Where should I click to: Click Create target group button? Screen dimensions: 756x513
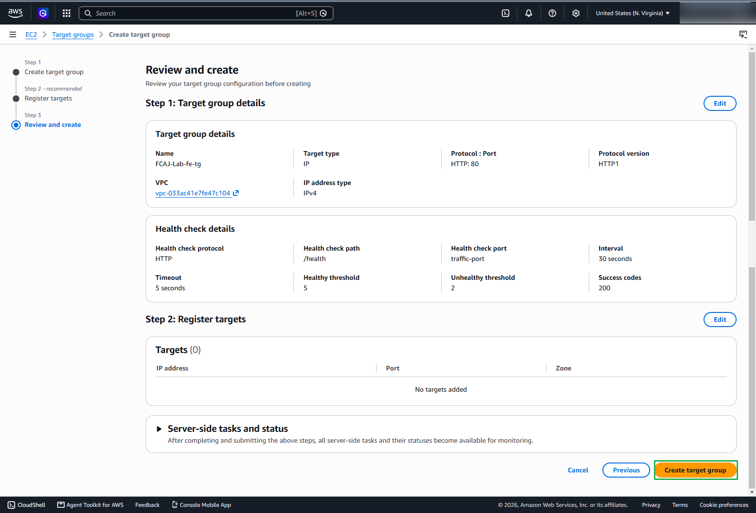(696, 470)
